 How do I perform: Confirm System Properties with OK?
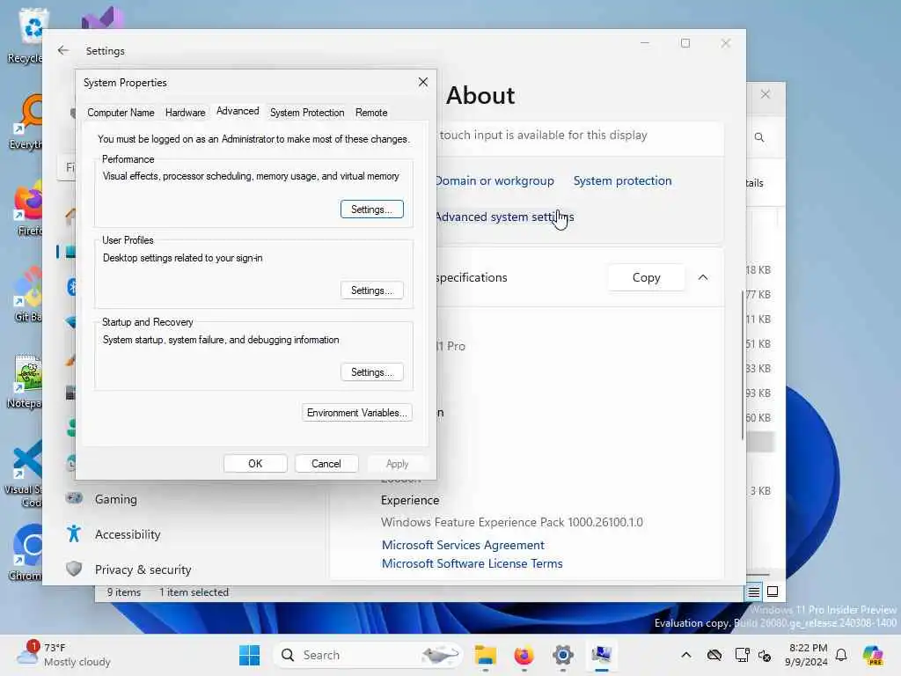pyautogui.click(x=255, y=463)
